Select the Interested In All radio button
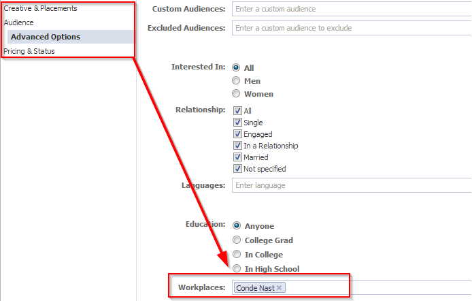Screen dimensions: 472x301 click(x=236, y=67)
